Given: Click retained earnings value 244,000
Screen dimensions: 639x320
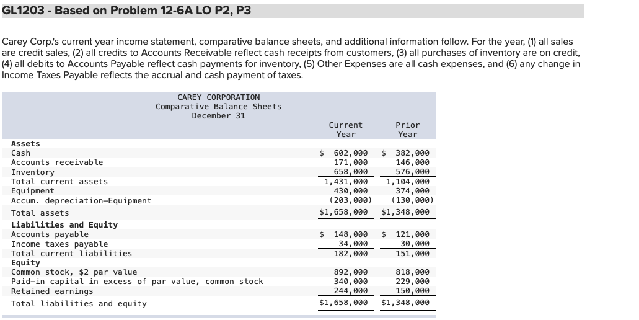Looking at the screenshot, I should click(350, 291).
